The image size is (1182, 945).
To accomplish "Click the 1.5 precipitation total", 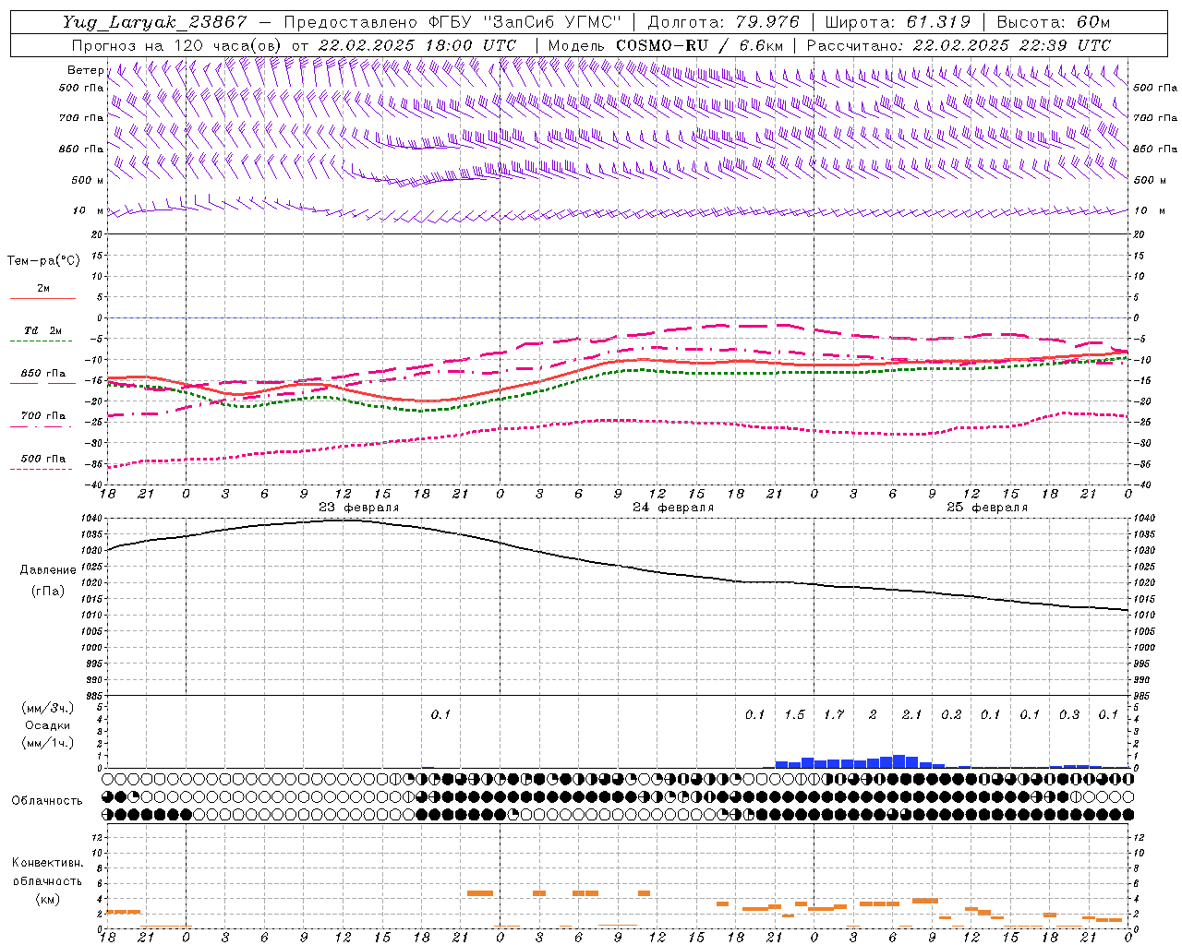I will [x=794, y=715].
